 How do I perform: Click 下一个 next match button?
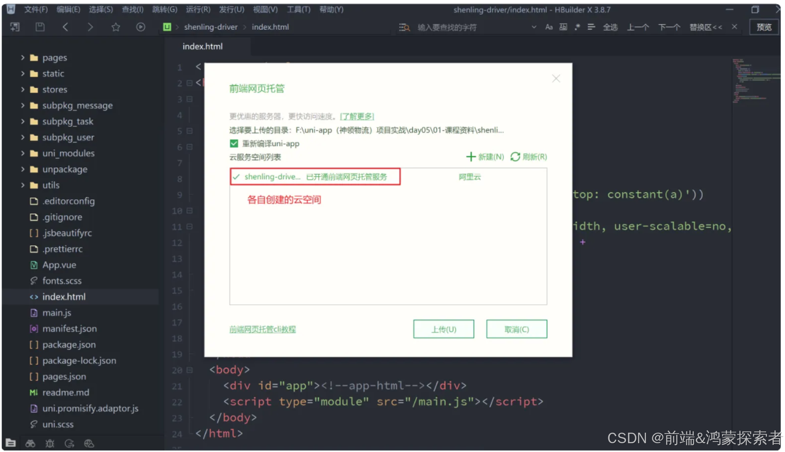[x=669, y=27]
